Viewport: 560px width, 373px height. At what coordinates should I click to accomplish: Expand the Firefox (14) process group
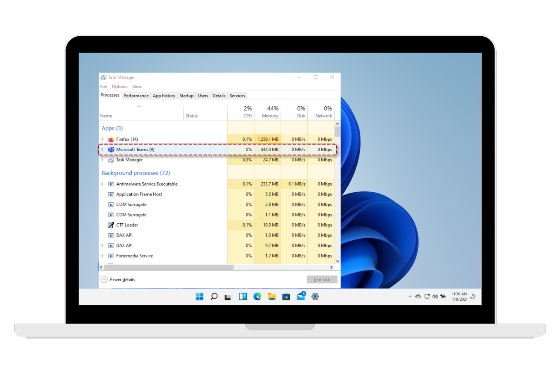(x=102, y=139)
